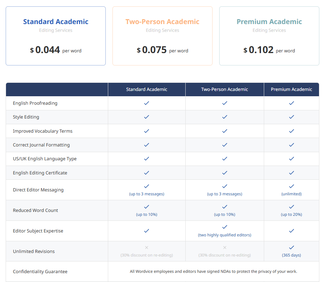
Task: Click the Confidentiality Guarantee row label
Action: (40, 272)
